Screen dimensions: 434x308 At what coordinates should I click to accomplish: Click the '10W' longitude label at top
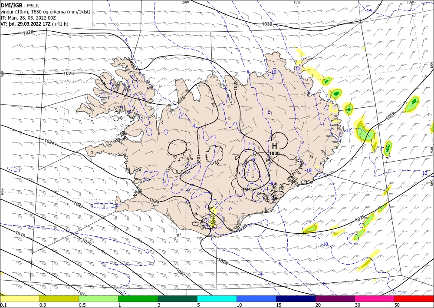coord(410,2)
